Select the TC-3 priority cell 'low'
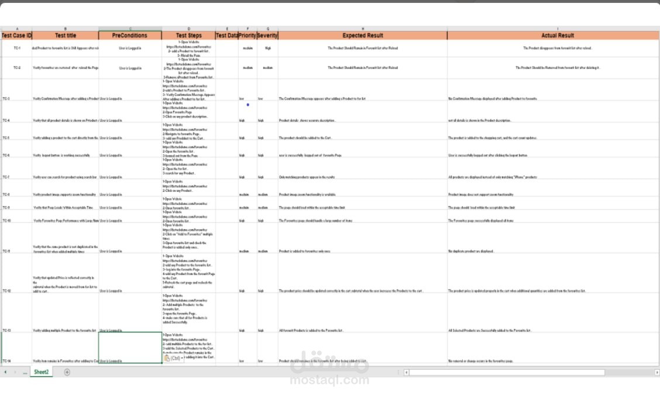 click(x=247, y=90)
